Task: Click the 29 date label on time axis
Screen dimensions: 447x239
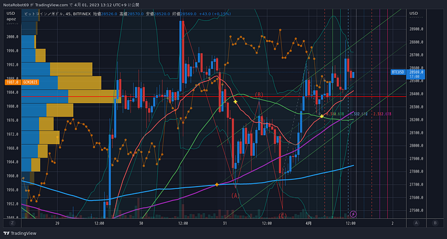Action: tap(58, 223)
